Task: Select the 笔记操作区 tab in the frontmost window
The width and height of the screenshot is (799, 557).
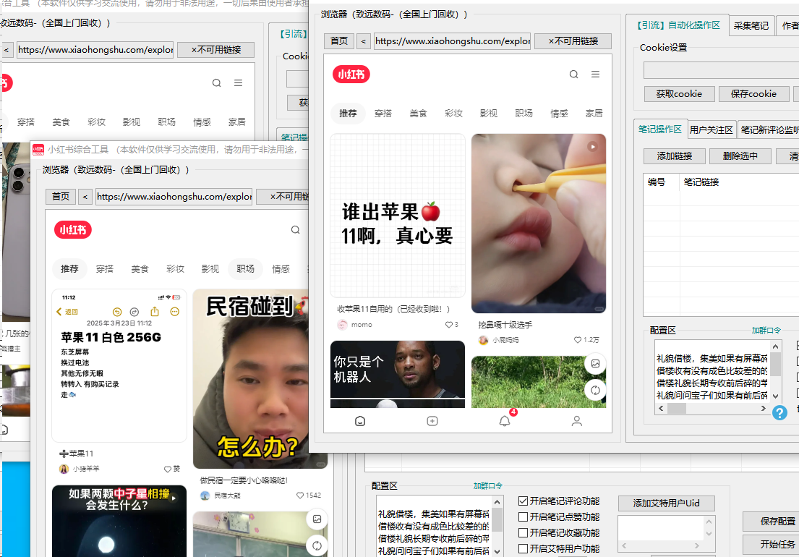Action: tap(660, 129)
